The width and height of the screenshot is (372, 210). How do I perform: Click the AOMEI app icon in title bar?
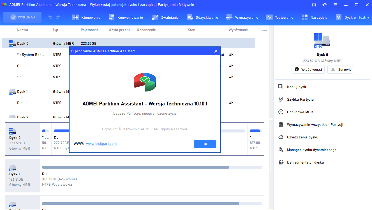pyautogui.click(x=4, y=5)
